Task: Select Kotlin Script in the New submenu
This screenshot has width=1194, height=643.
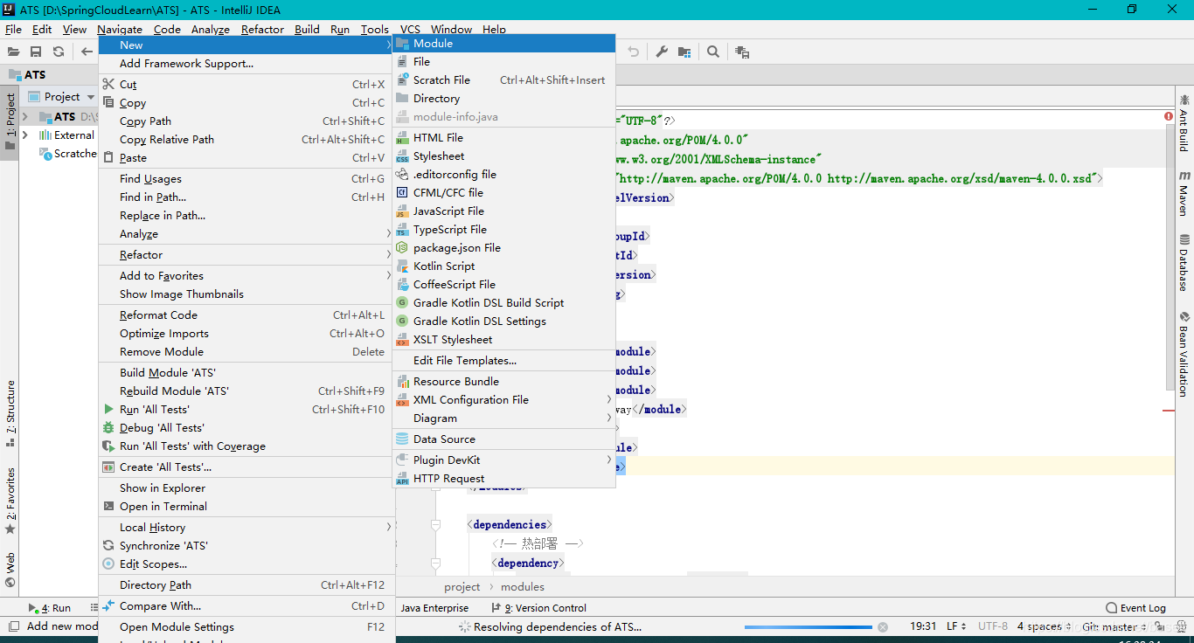Action: [504, 266]
